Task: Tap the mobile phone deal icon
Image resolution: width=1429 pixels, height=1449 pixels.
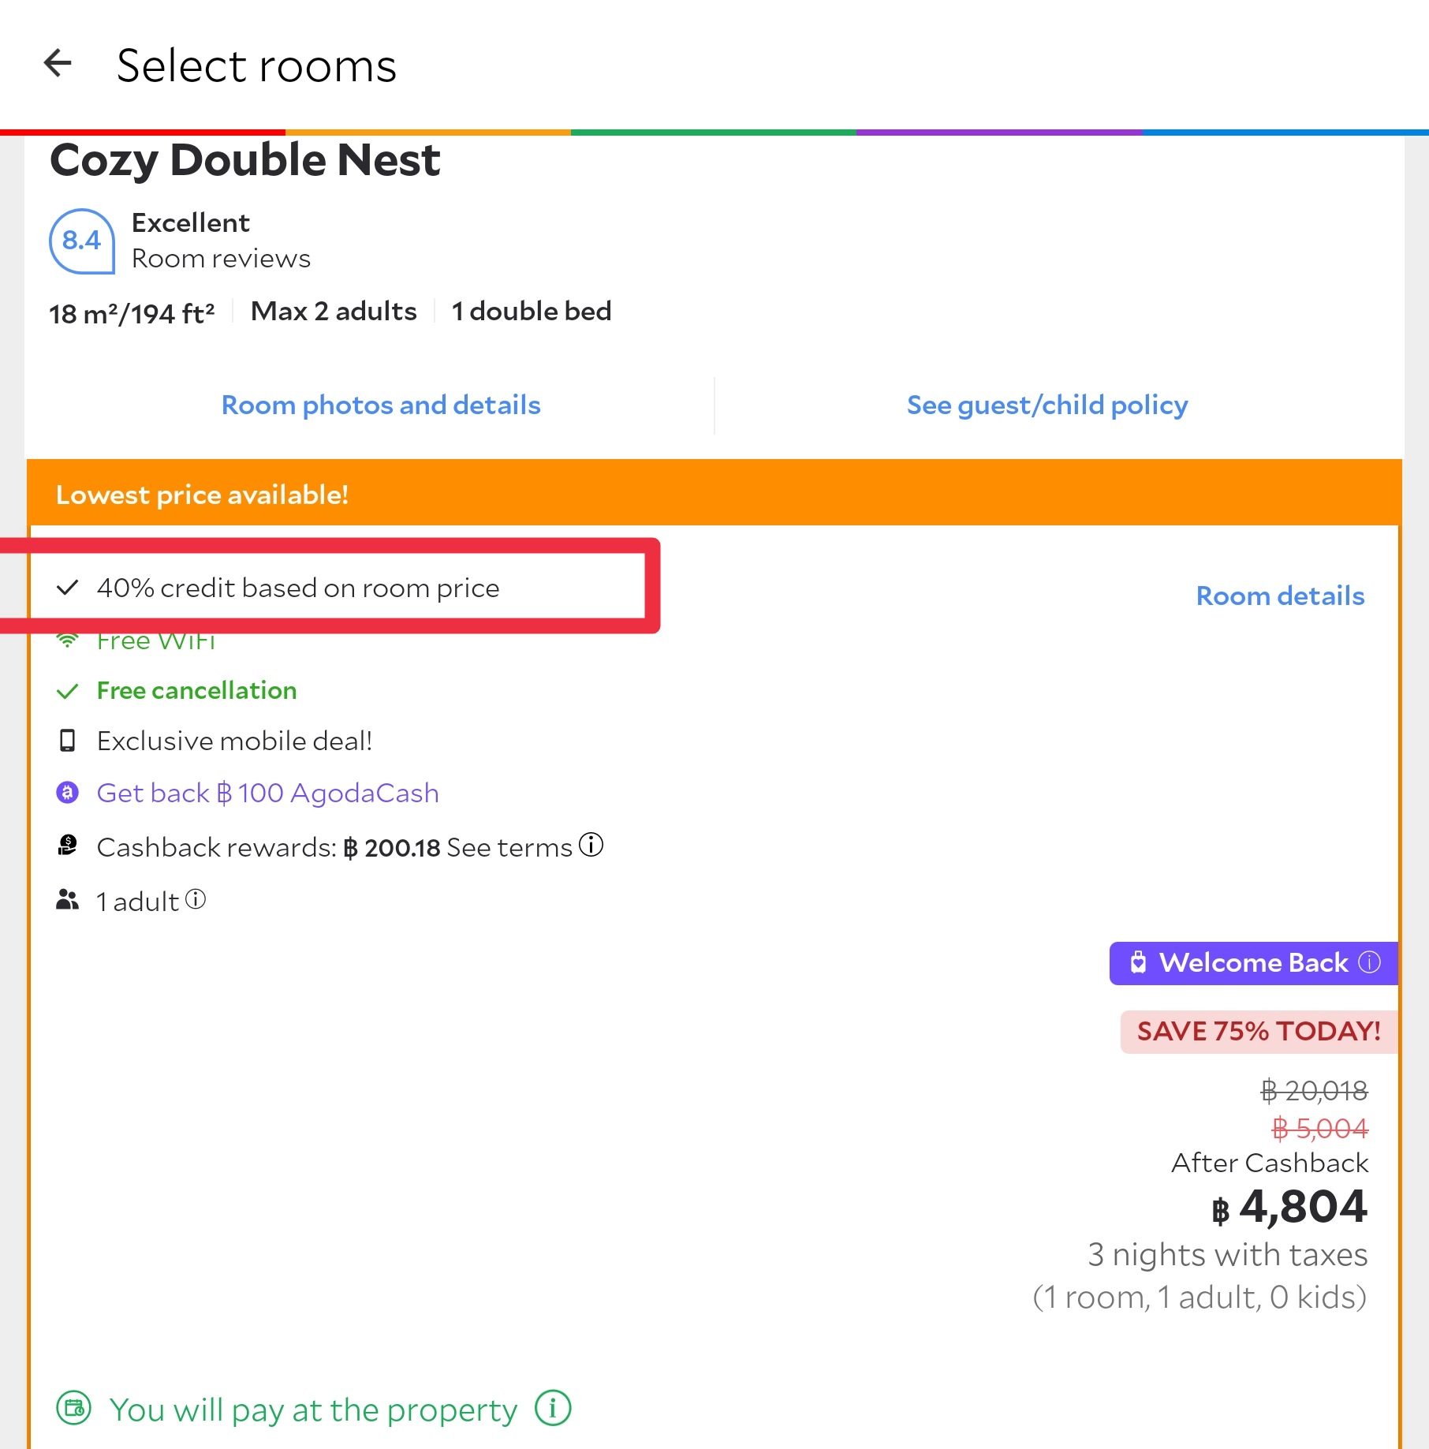Action: click(x=68, y=741)
